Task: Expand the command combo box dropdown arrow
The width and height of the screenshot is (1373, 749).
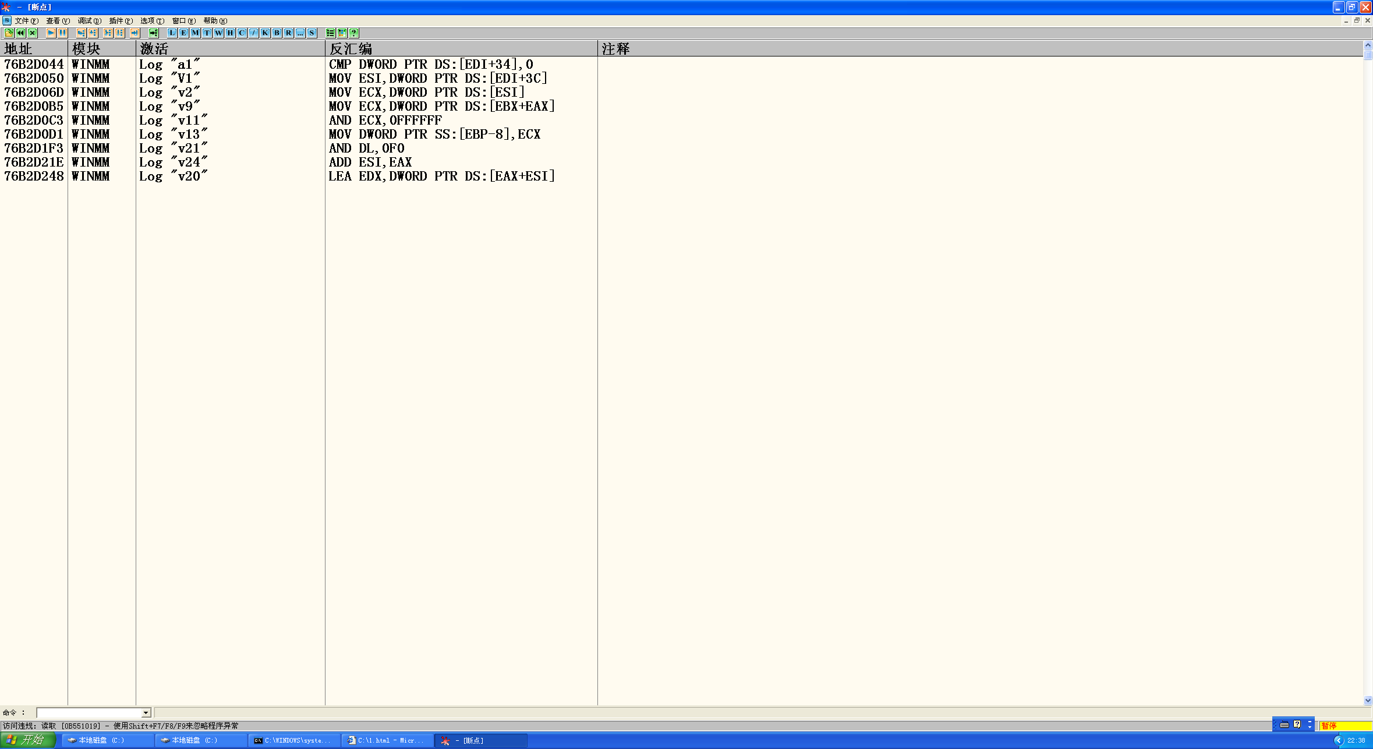Action: coord(146,713)
